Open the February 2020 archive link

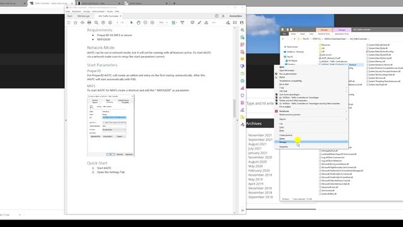coord(259,170)
